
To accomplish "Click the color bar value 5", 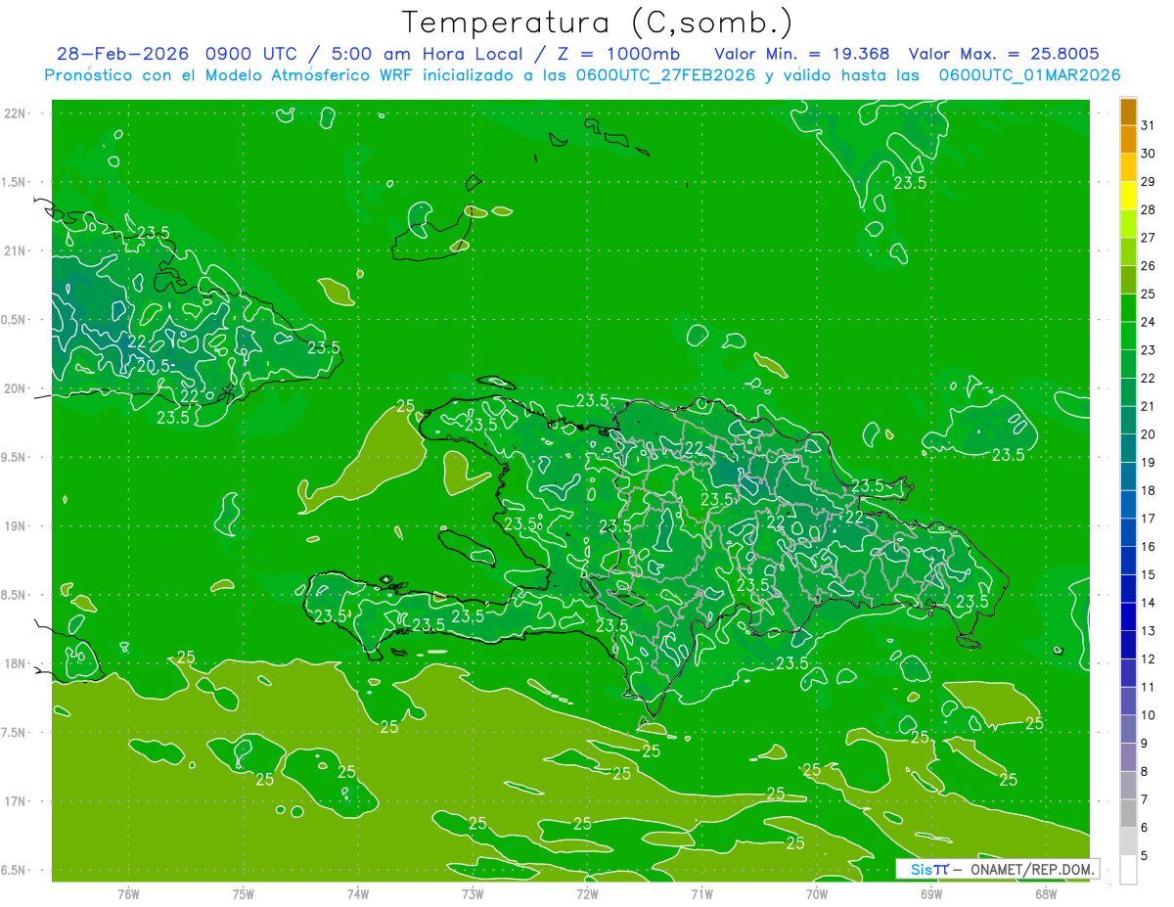I will pos(1145,856).
